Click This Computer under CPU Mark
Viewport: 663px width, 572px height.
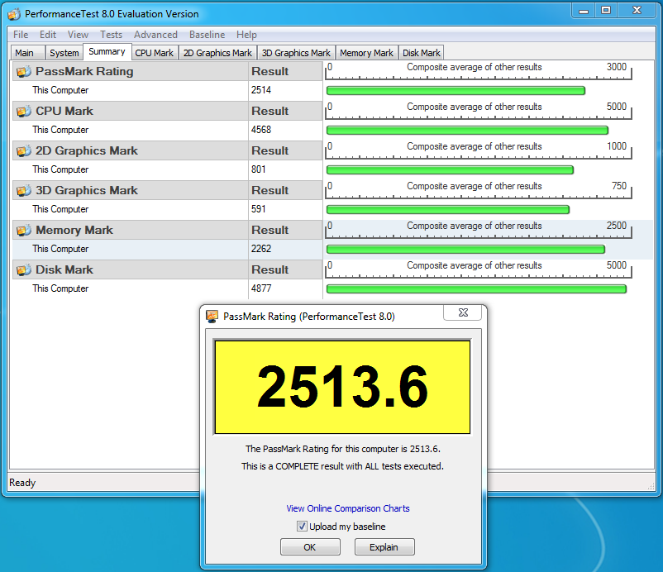coord(60,130)
